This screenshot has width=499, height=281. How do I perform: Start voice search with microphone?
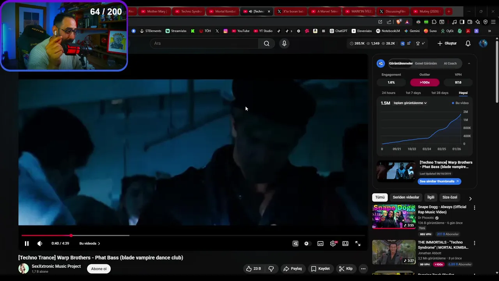[284, 43]
